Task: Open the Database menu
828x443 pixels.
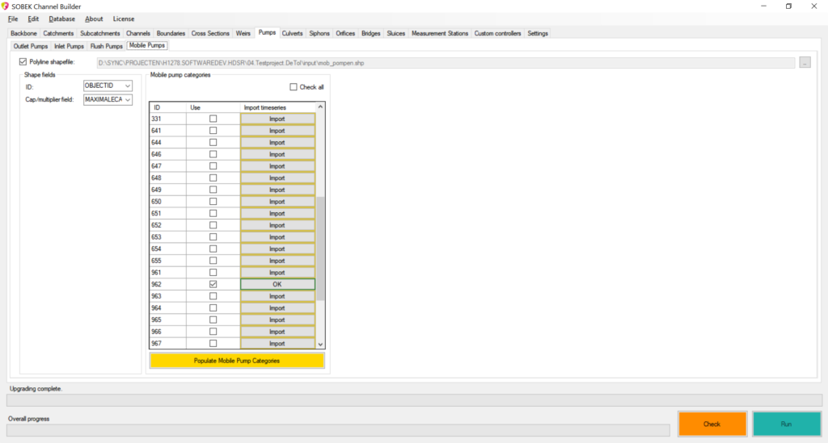Action: (x=61, y=19)
